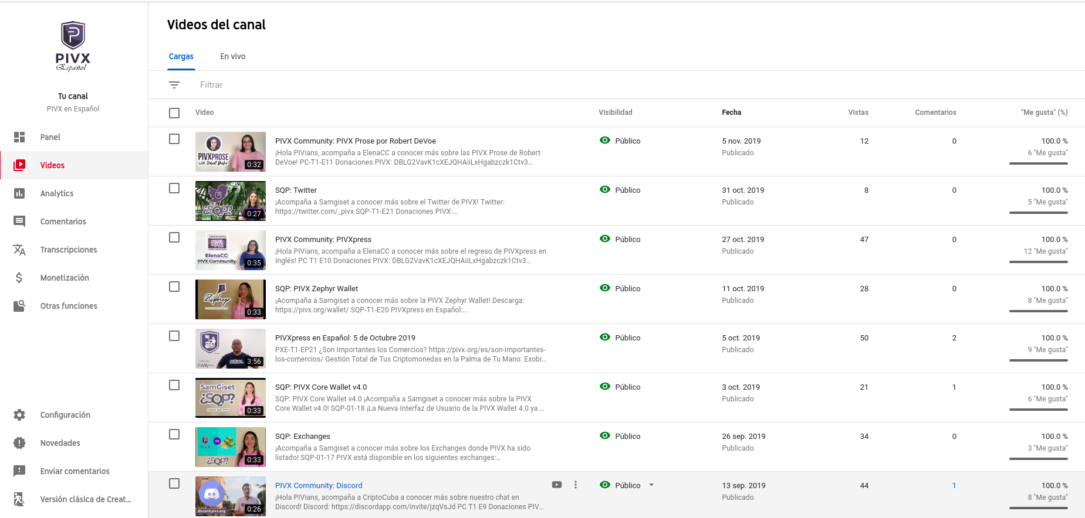Click the Otras funciones icon
The height and width of the screenshot is (518, 1085).
click(19, 306)
